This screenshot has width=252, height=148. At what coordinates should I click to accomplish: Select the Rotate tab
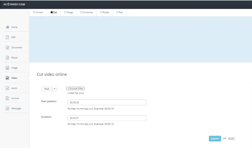point(104,13)
